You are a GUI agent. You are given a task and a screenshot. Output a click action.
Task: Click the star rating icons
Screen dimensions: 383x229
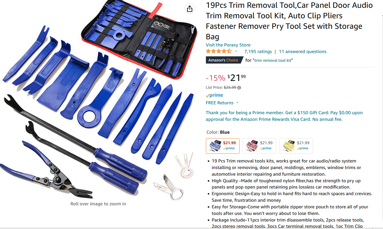click(x=219, y=51)
